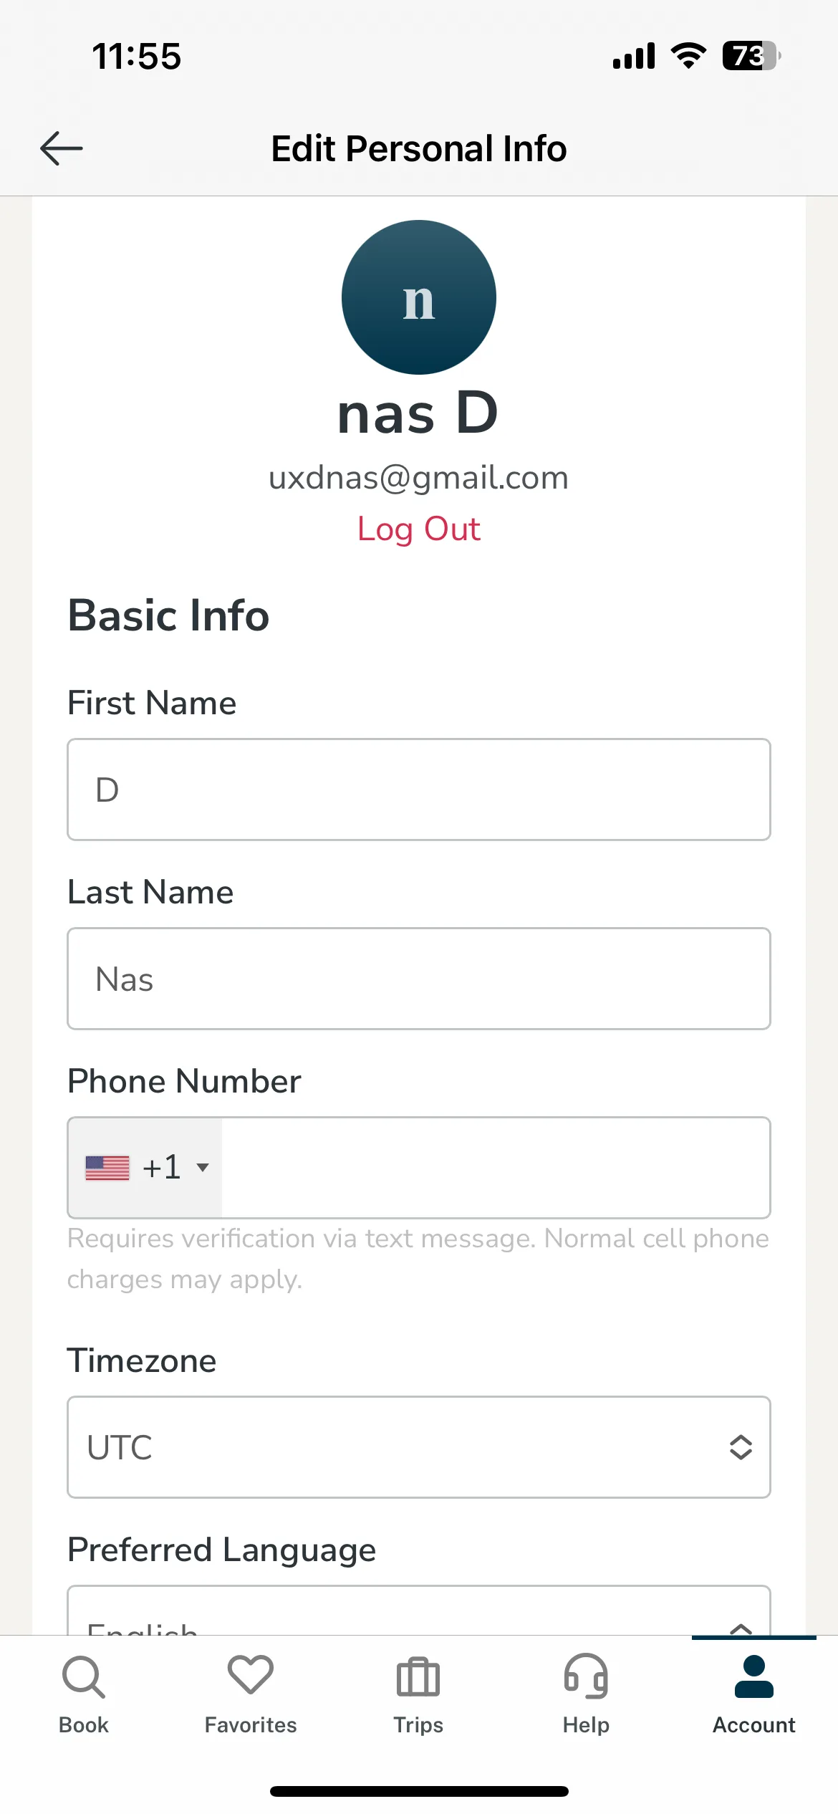Tap the Favorites heart icon

point(251,1675)
